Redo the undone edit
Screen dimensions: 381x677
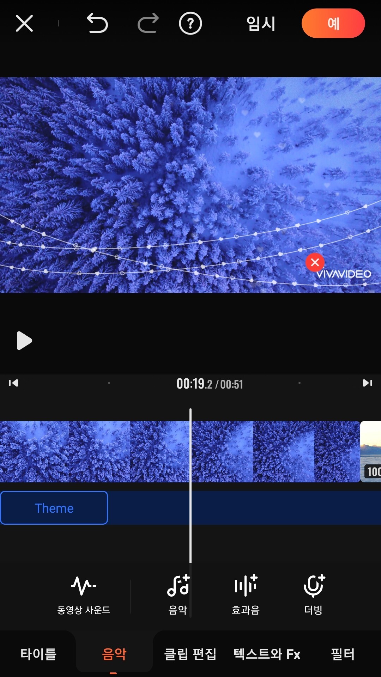click(148, 23)
